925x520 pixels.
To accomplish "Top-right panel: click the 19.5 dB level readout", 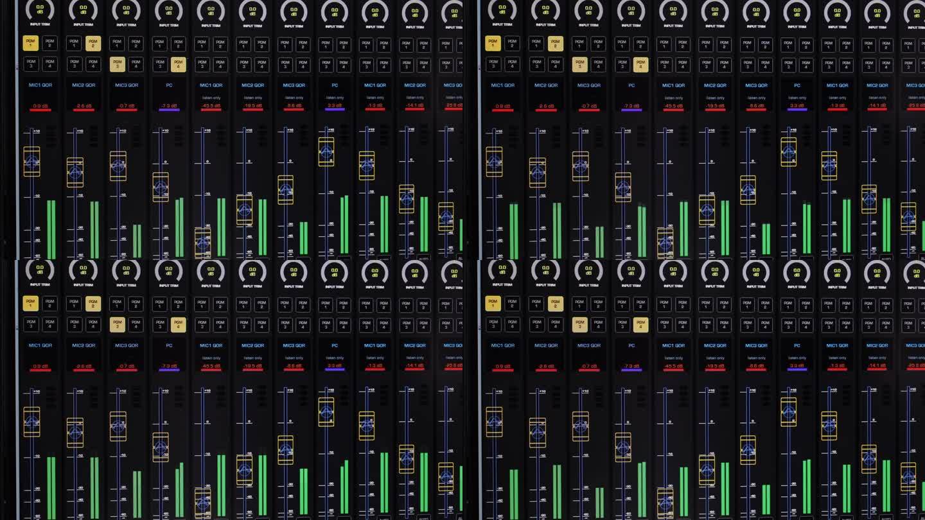I will [714, 105].
